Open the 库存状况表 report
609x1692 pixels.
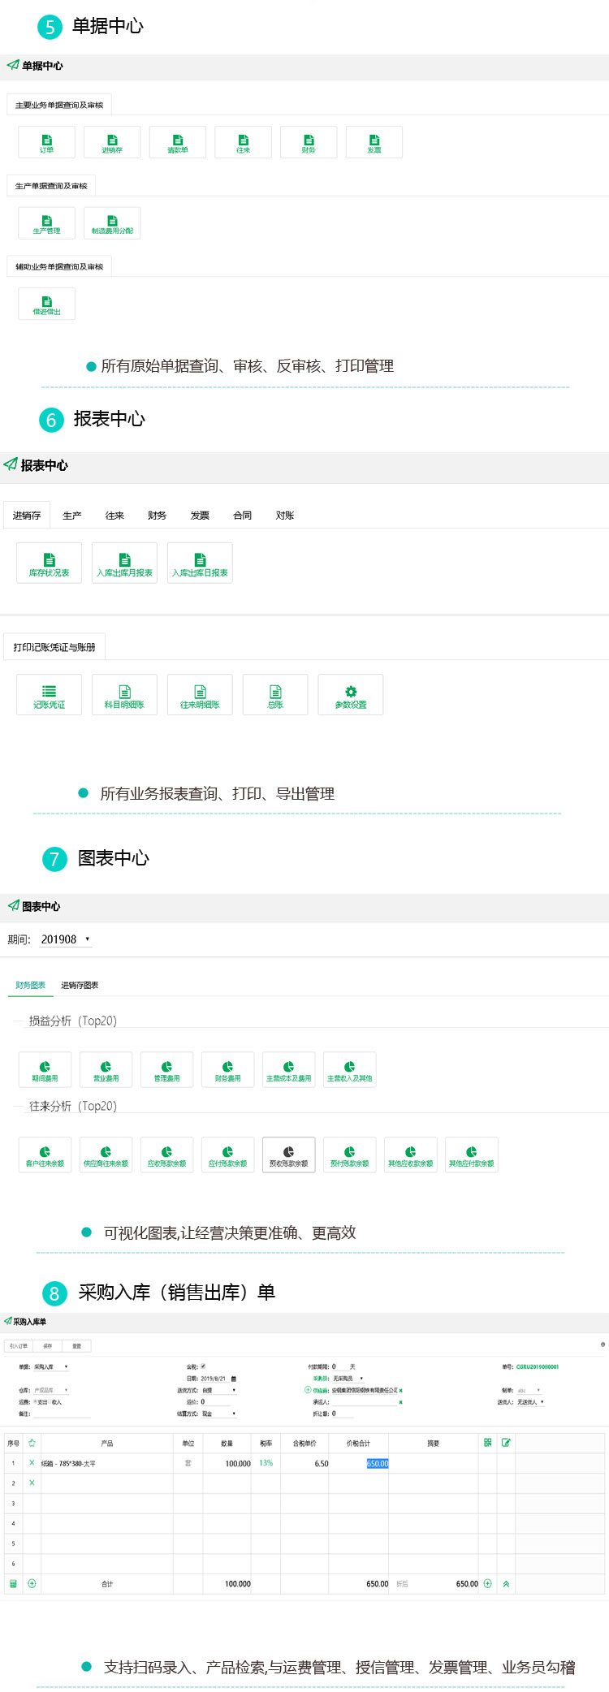pyautogui.click(x=49, y=563)
